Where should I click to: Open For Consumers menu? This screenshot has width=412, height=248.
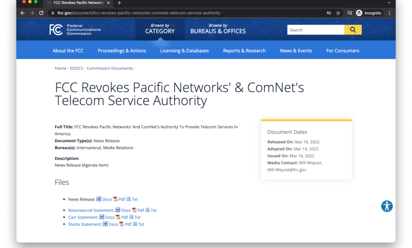point(343,51)
